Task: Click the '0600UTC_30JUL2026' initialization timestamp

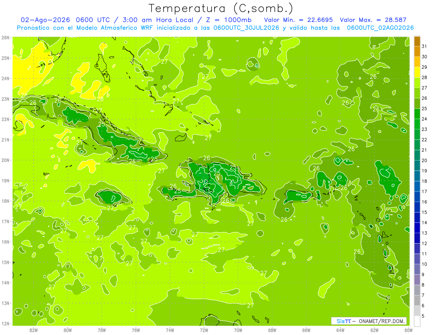Action: [246, 28]
